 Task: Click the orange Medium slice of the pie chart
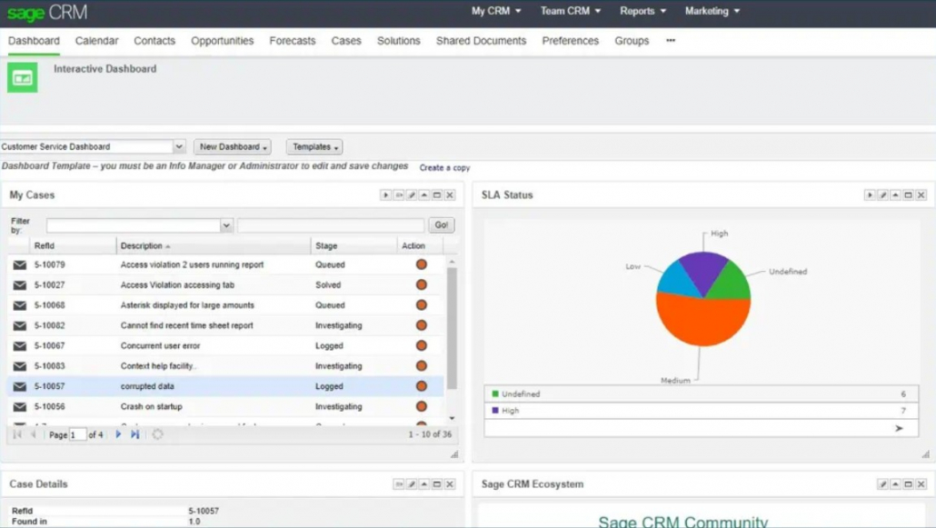pos(702,318)
